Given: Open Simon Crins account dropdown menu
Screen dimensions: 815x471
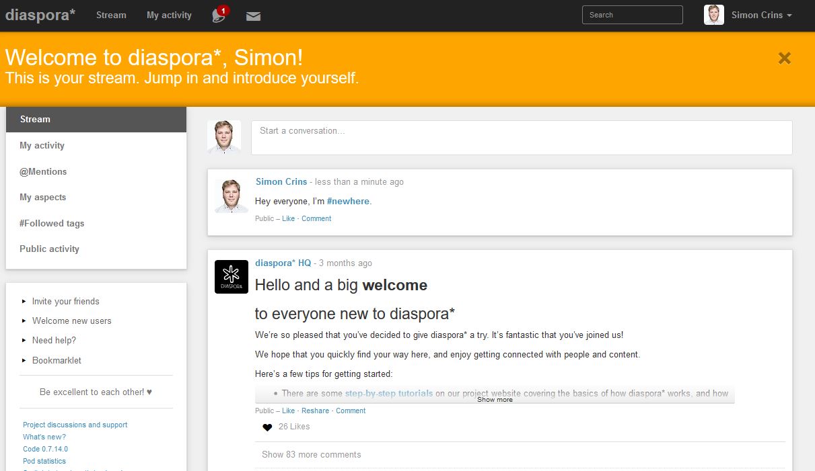Looking at the screenshot, I should 761,15.
